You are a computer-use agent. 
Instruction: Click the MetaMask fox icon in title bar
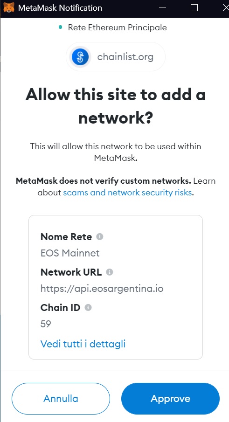point(9,7)
